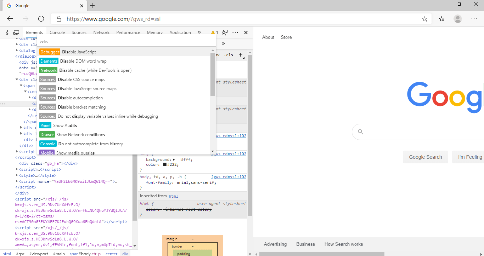Select span#body.ctr-p in the breadcrumb bar
The image size is (484, 256).
85,254
